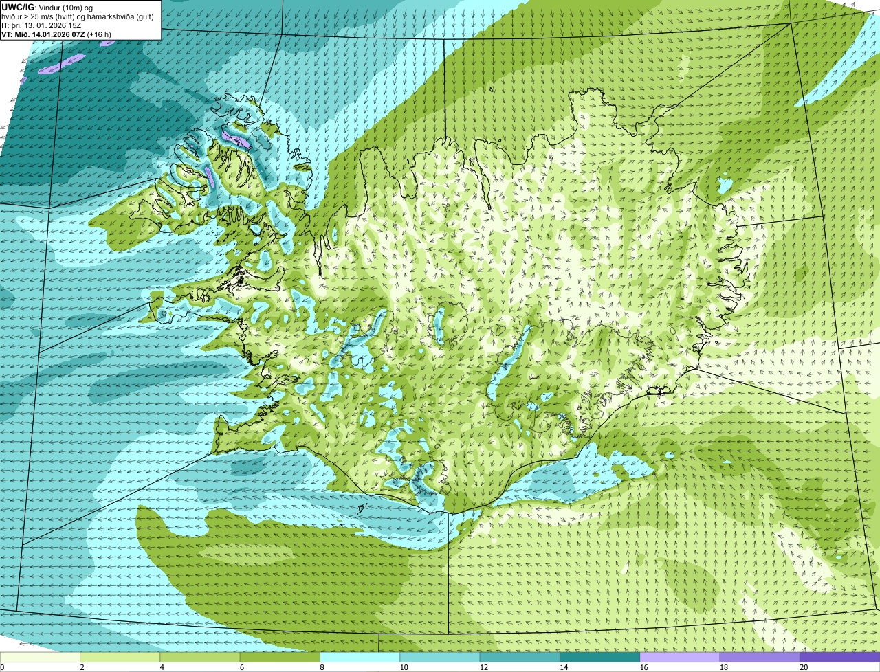Select the 'VT: Mið. 14.01.2026 07Z (+16 h)' line
This screenshot has width=880, height=672.
[x=56, y=34]
